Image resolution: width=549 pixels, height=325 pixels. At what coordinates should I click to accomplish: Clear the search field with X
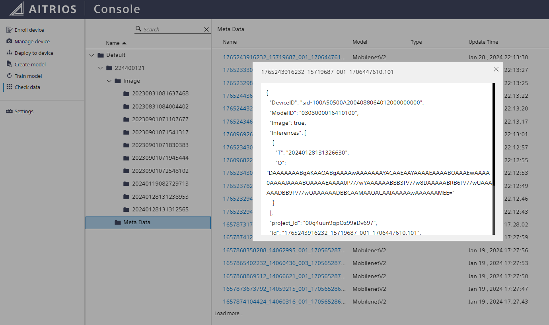coord(206,29)
